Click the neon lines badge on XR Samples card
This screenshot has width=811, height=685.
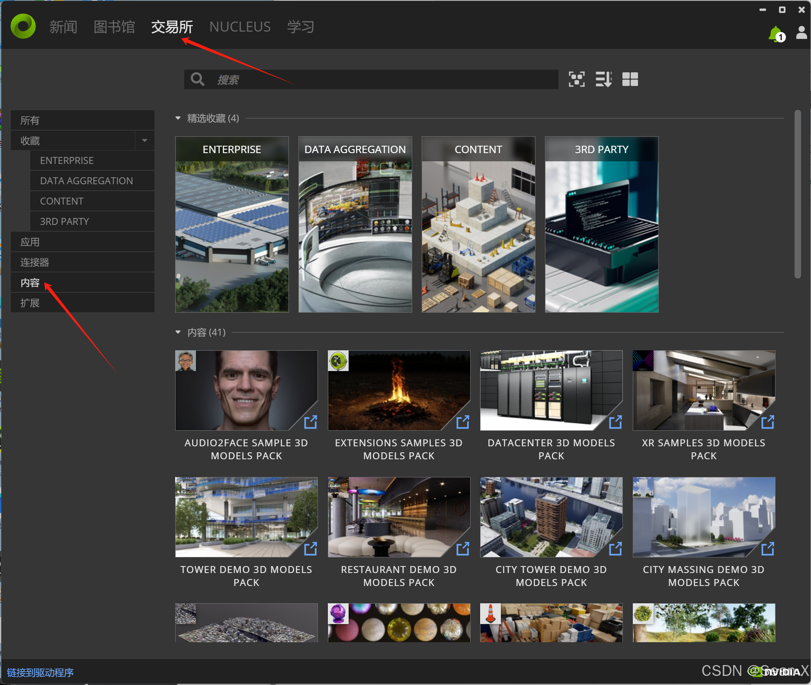[643, 361]
